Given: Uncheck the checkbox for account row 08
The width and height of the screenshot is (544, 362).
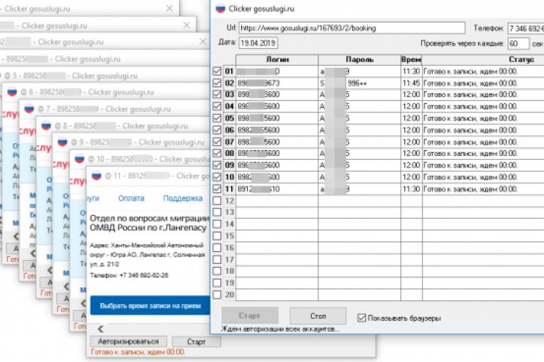Looking at the screenshot, I should coord(217,153).
